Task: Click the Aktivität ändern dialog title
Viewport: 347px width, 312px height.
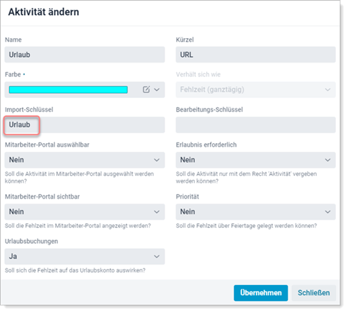Action: tap(44, 12)
